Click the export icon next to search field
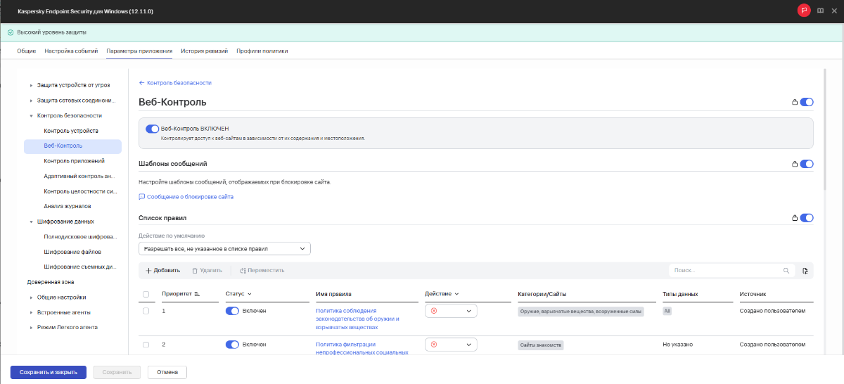Screen dimensions: 844x384 (x=805, y=271)
